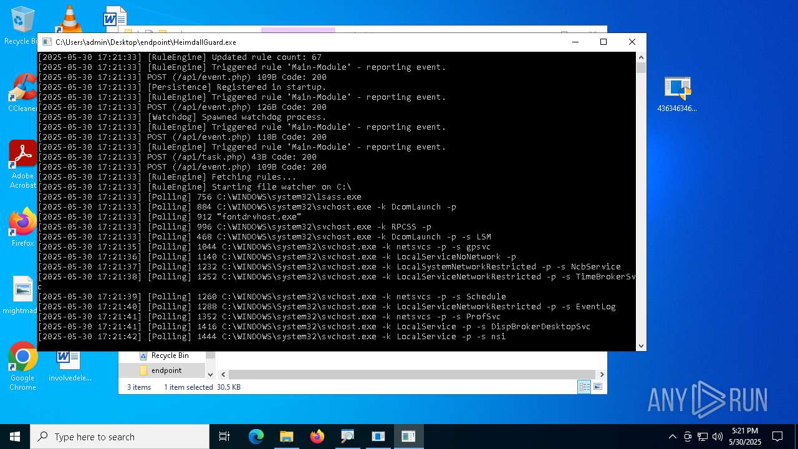Click the console scroll-down arrow
The height and width of the screenshot is (449, 798).
click(x=641, y=346)
